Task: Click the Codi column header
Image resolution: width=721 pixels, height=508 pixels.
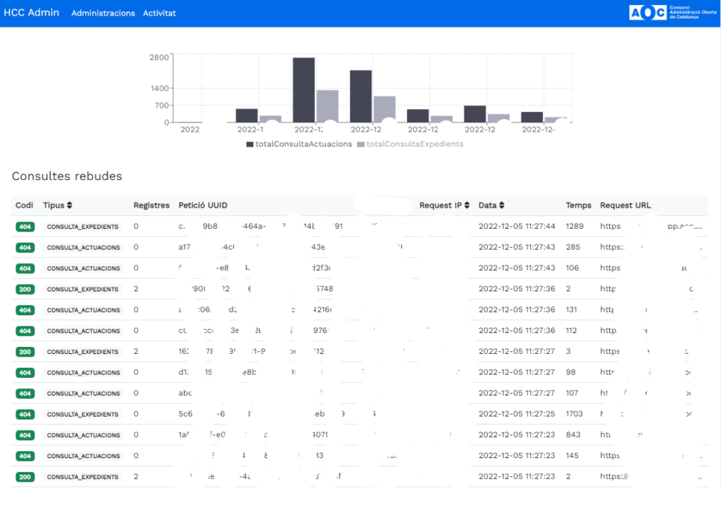Action: click(x=25, y=205)
